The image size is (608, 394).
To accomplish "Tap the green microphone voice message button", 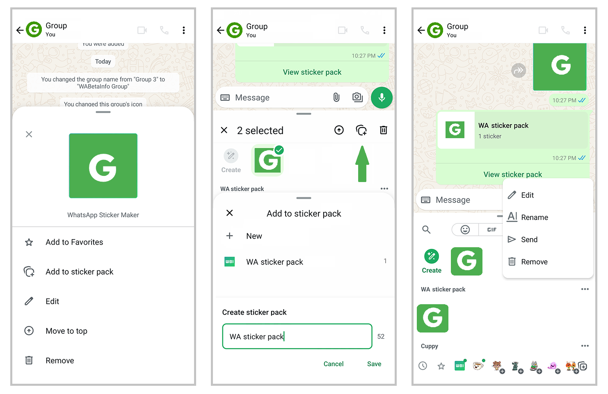I will click(x=382, y=98).
